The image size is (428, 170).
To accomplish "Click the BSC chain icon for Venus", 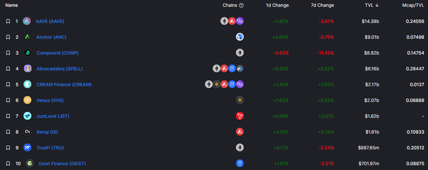I will [x=239, y=100].
